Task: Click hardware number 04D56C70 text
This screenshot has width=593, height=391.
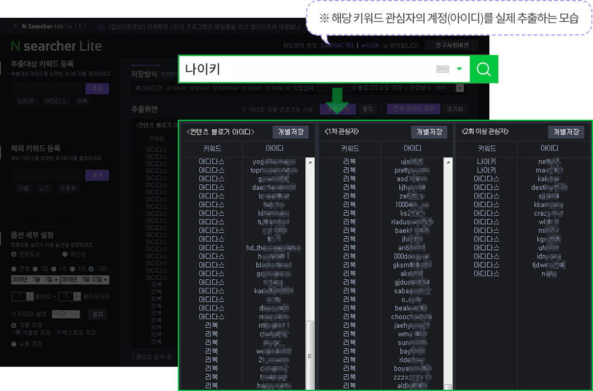Action: 337,46
